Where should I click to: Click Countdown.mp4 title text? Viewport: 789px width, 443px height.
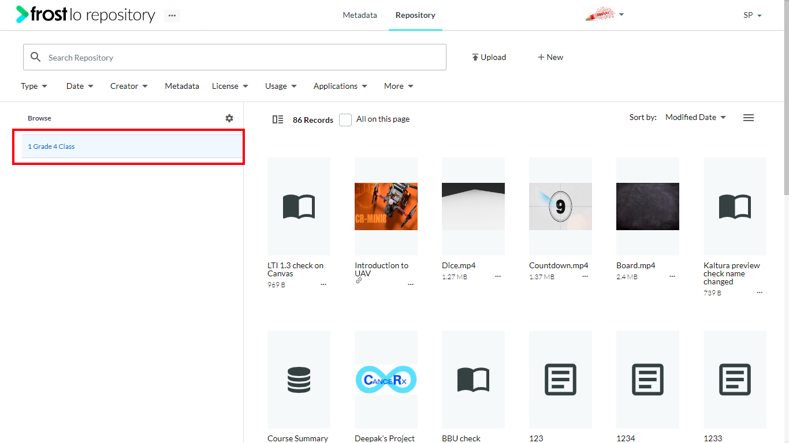(559, 265)
